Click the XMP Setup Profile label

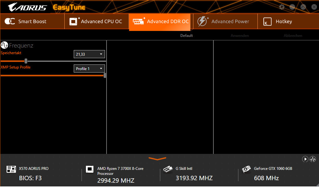pyautogui.click(x=16, y=67)
